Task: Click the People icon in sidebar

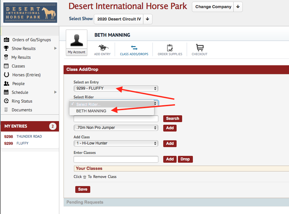Action: 7,83
